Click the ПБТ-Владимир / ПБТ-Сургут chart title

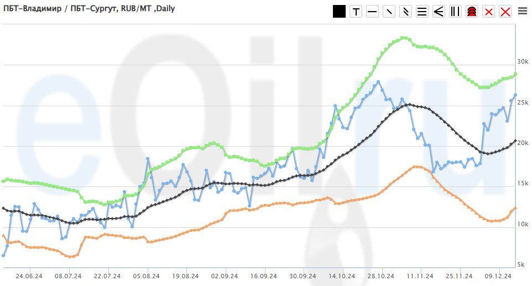pos(88,9)
